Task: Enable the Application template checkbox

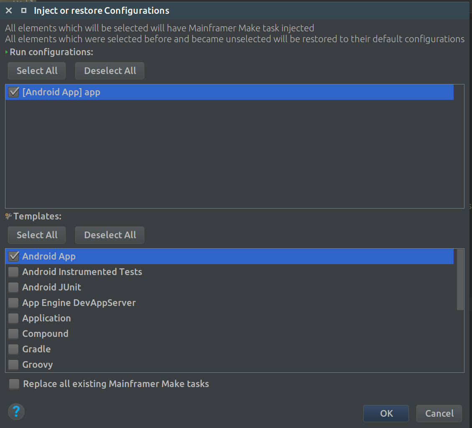Action: point(14,318)
